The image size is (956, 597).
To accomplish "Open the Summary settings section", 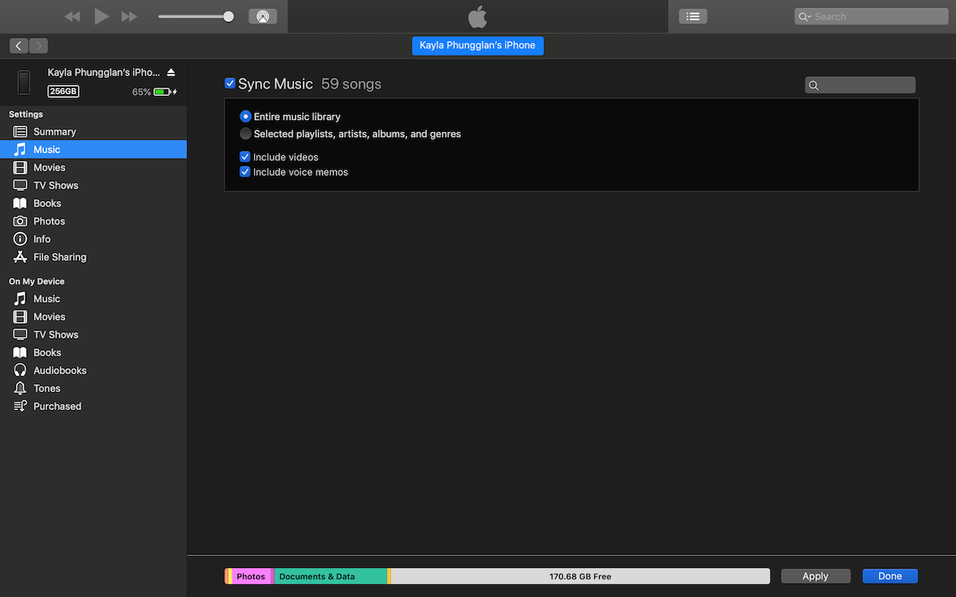I will pyautogui.click(x=54, y=131).
